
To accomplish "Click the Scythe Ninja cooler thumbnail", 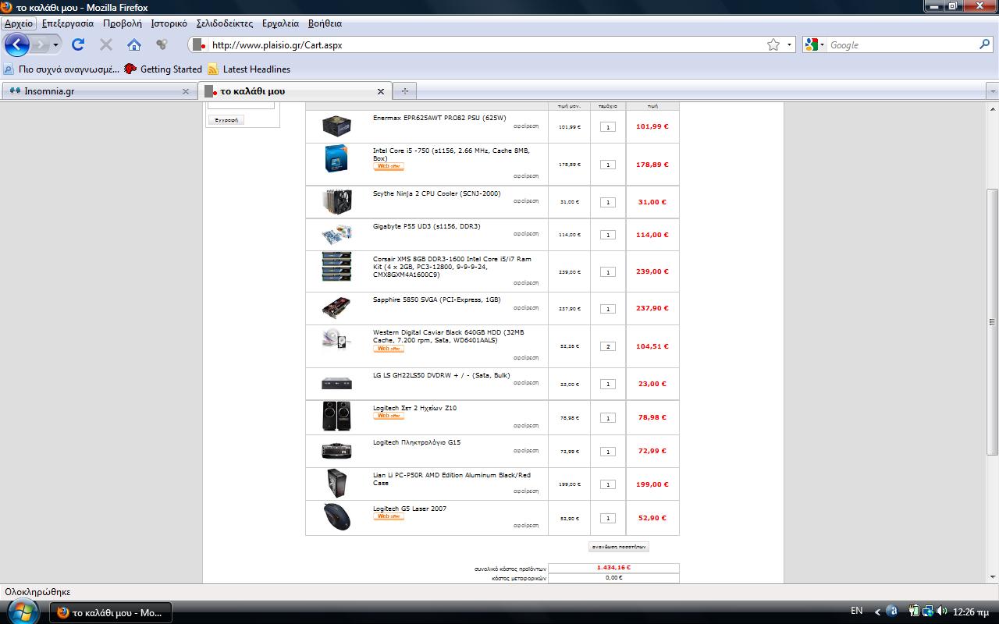I will tap(336, 201).
